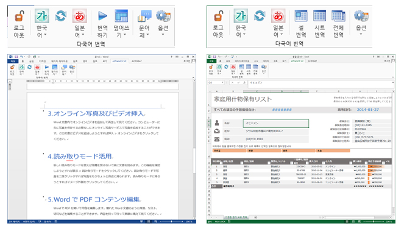The width and height of the screenshot is (404, 229).
Task: Open the Excel Name Box C4 dropdown
Action: pos(222,83)
